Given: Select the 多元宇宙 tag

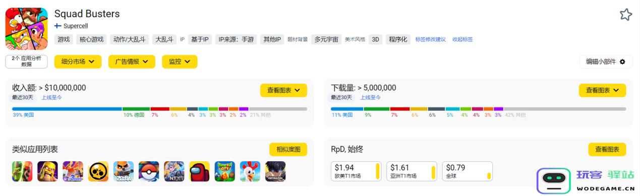Looking at the screenshot, I should 326,39.
